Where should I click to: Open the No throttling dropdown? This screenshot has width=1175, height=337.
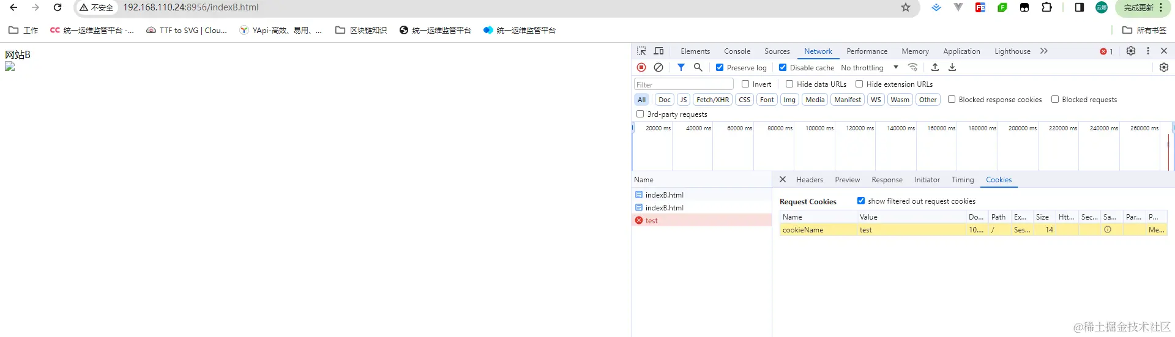point(870,68)
